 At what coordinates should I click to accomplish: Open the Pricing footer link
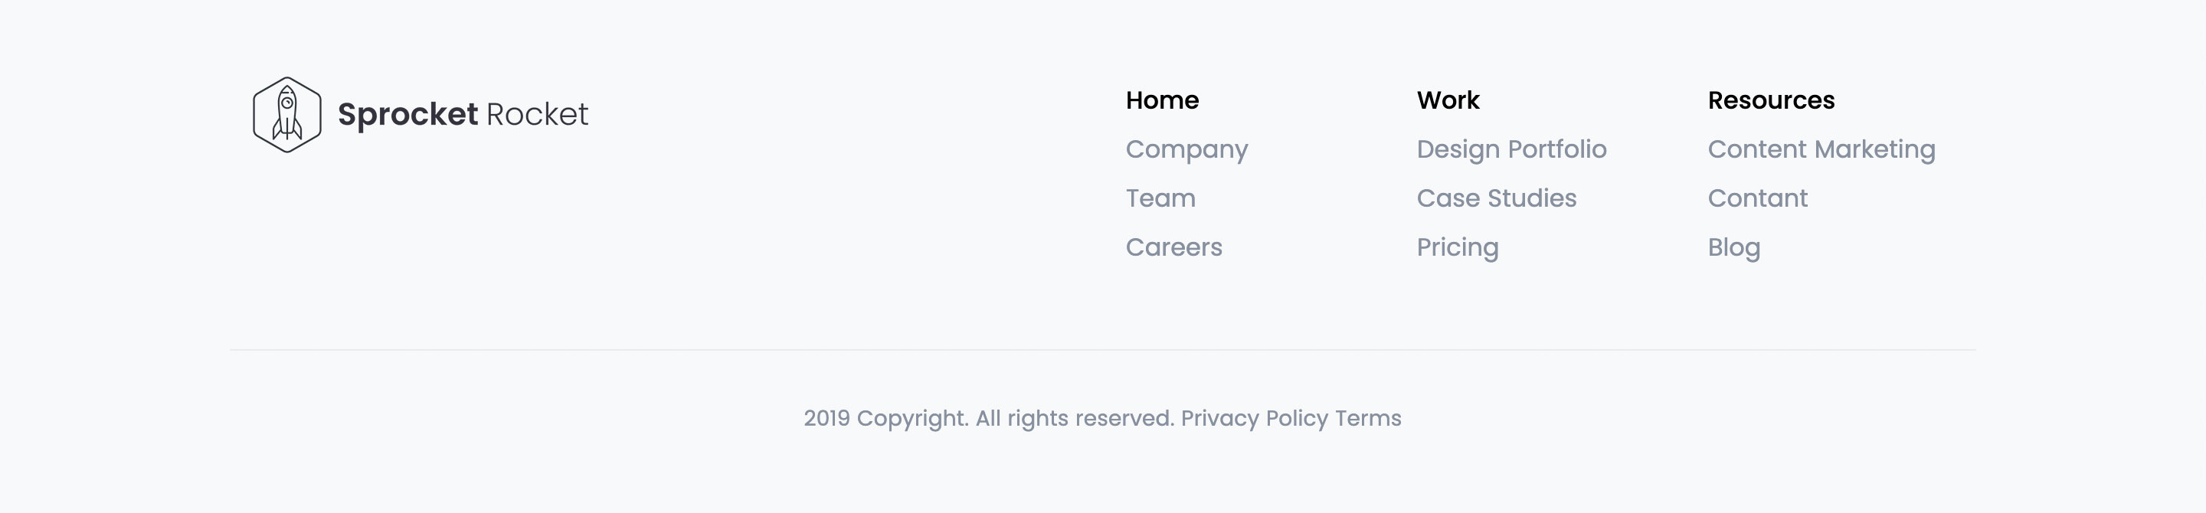(x=1458, y=248)
